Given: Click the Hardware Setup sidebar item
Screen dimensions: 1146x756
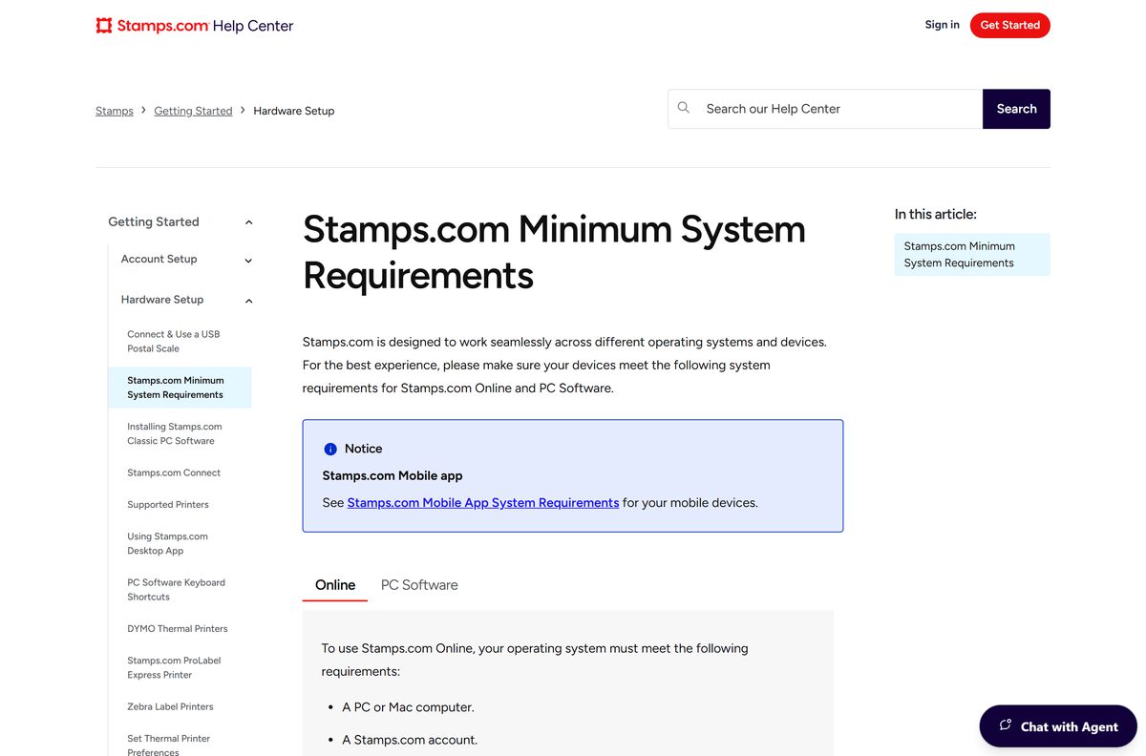Looking at the screenshot, I should 162,299.
